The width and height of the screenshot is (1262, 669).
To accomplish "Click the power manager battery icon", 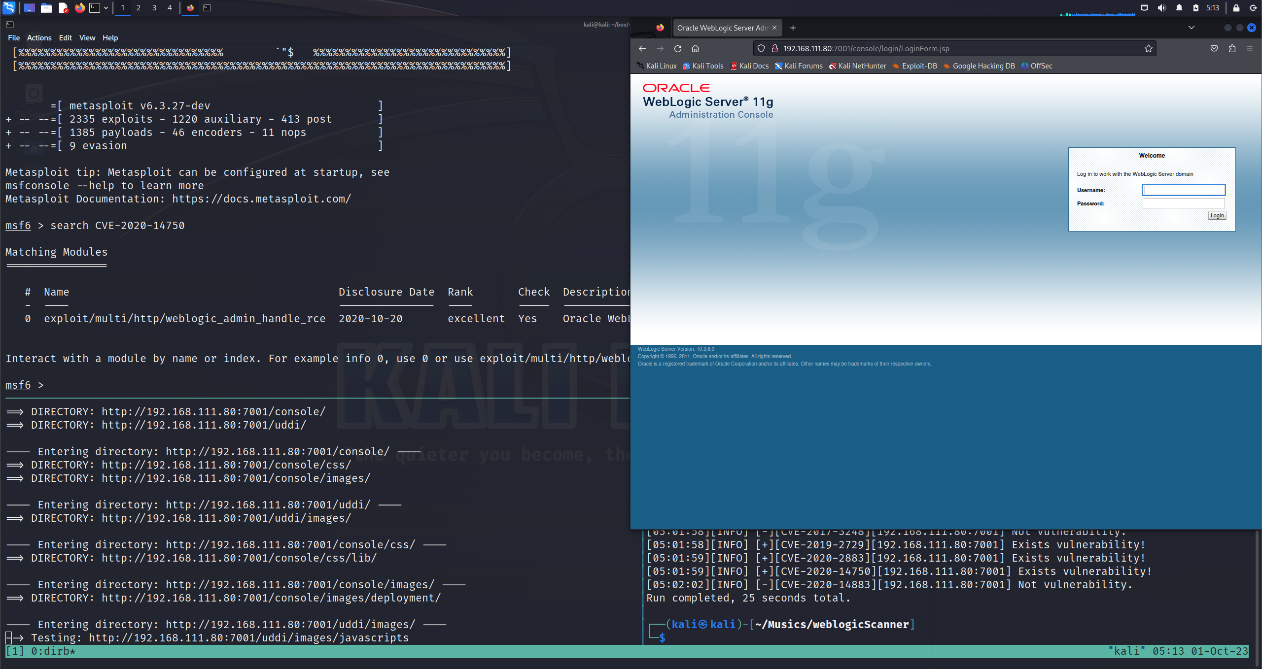I will (x=1196, y=8).
